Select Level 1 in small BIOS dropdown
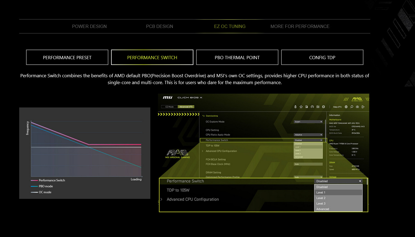The width and height of the screenshot is (415, 237). tap(308, 147)
